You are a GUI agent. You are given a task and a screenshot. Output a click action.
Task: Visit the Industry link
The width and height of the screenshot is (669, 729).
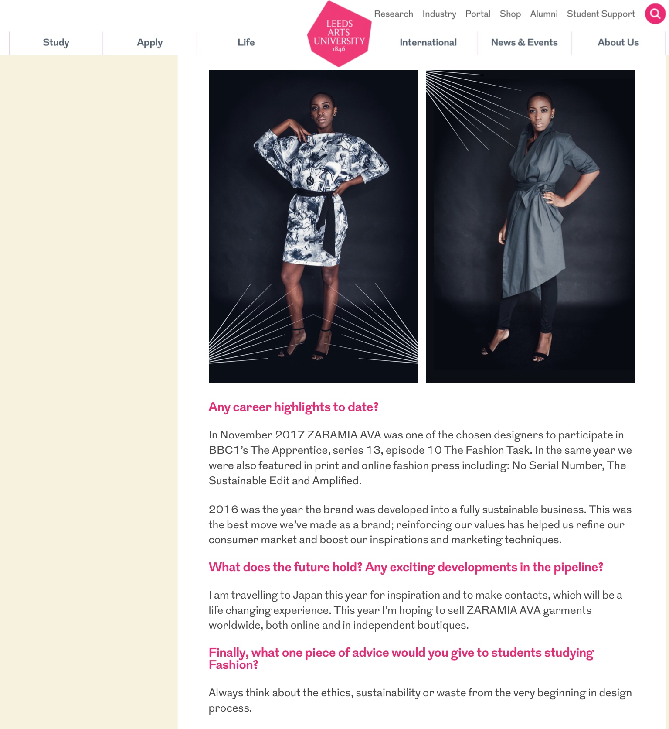(x=439, y=14)
